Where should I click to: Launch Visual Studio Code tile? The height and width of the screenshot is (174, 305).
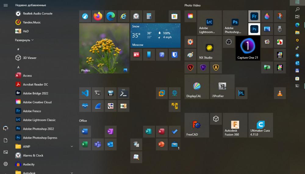tap(85, 93)
